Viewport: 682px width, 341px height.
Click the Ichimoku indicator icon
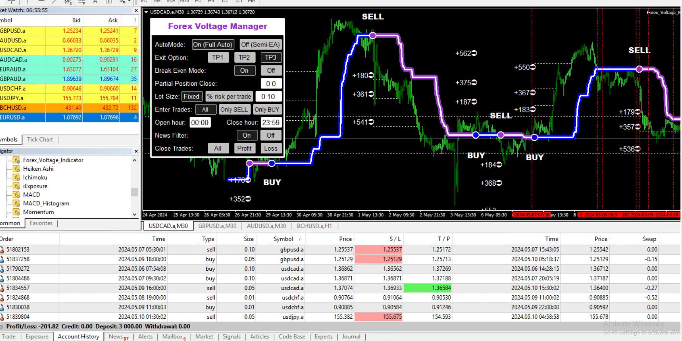[x=16, y=177]
